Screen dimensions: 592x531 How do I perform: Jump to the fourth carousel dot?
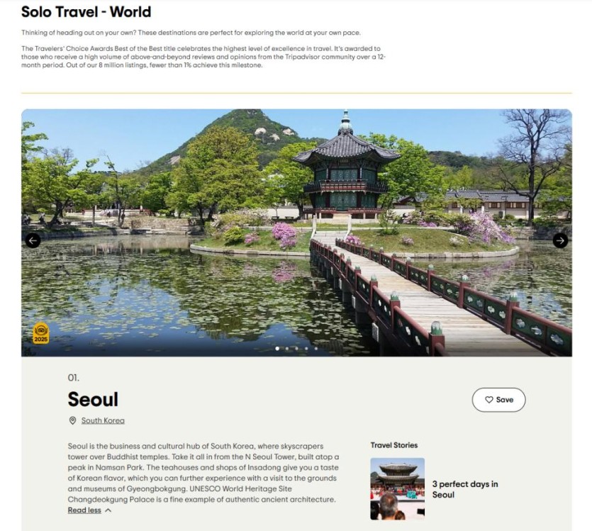306,349
